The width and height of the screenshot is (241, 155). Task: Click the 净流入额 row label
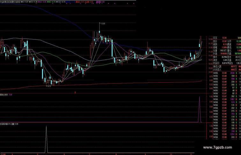click(x=217, y=67)
